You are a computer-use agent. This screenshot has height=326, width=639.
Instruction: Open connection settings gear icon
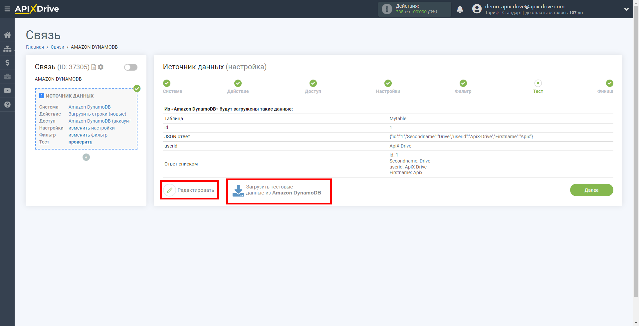101,67
